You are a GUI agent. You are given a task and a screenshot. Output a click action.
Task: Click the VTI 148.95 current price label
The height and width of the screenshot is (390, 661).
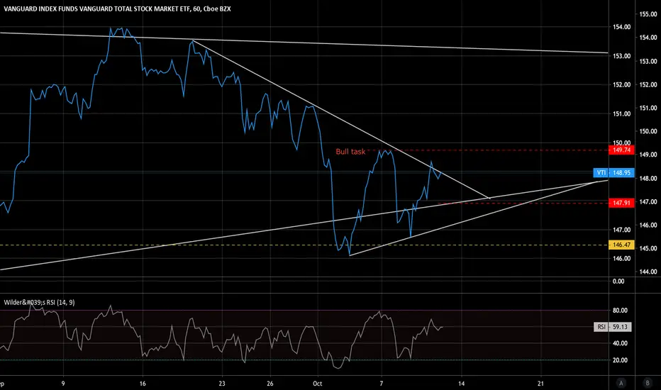pyautogui.click(x=613, y=172)
